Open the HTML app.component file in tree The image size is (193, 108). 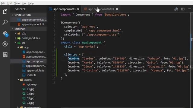(x=28, y=57)
